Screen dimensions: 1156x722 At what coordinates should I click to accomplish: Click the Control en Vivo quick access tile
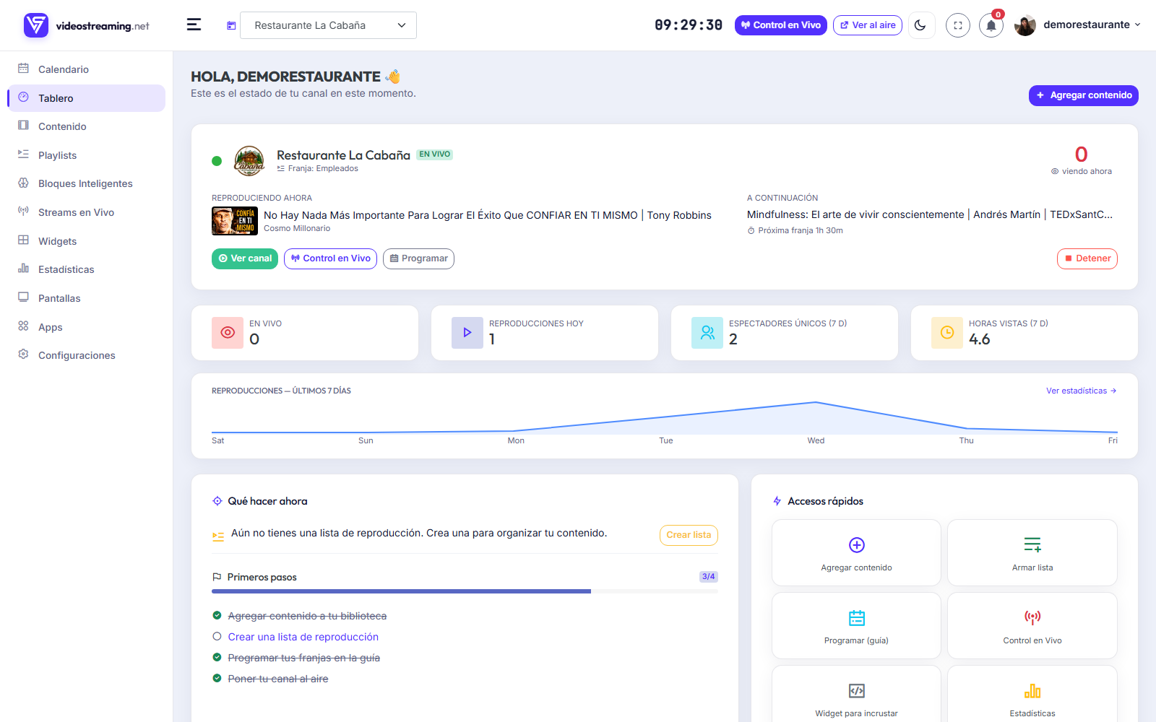(1032, 625)
